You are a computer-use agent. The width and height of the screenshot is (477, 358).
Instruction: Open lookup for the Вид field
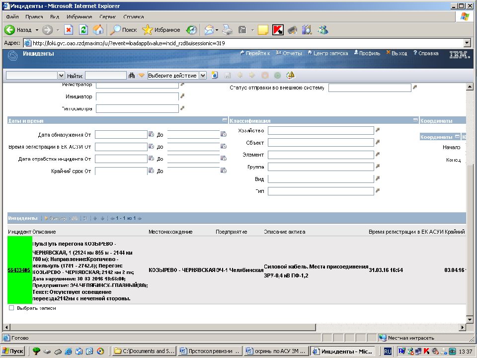(x=378, y=179)
